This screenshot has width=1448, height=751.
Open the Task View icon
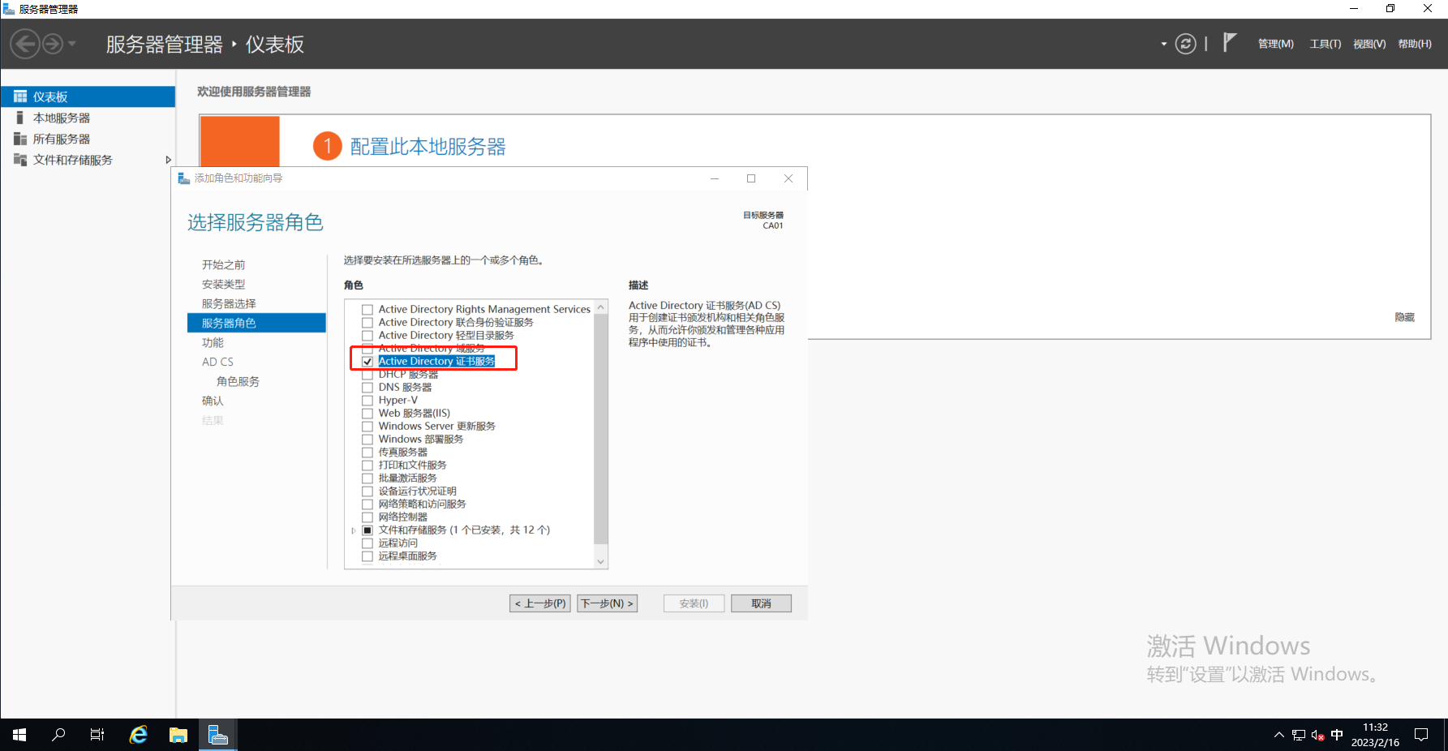pos(97,735)
